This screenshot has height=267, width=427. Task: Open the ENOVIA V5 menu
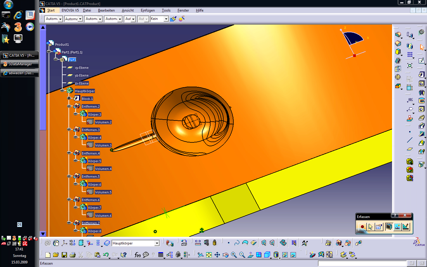70,10
